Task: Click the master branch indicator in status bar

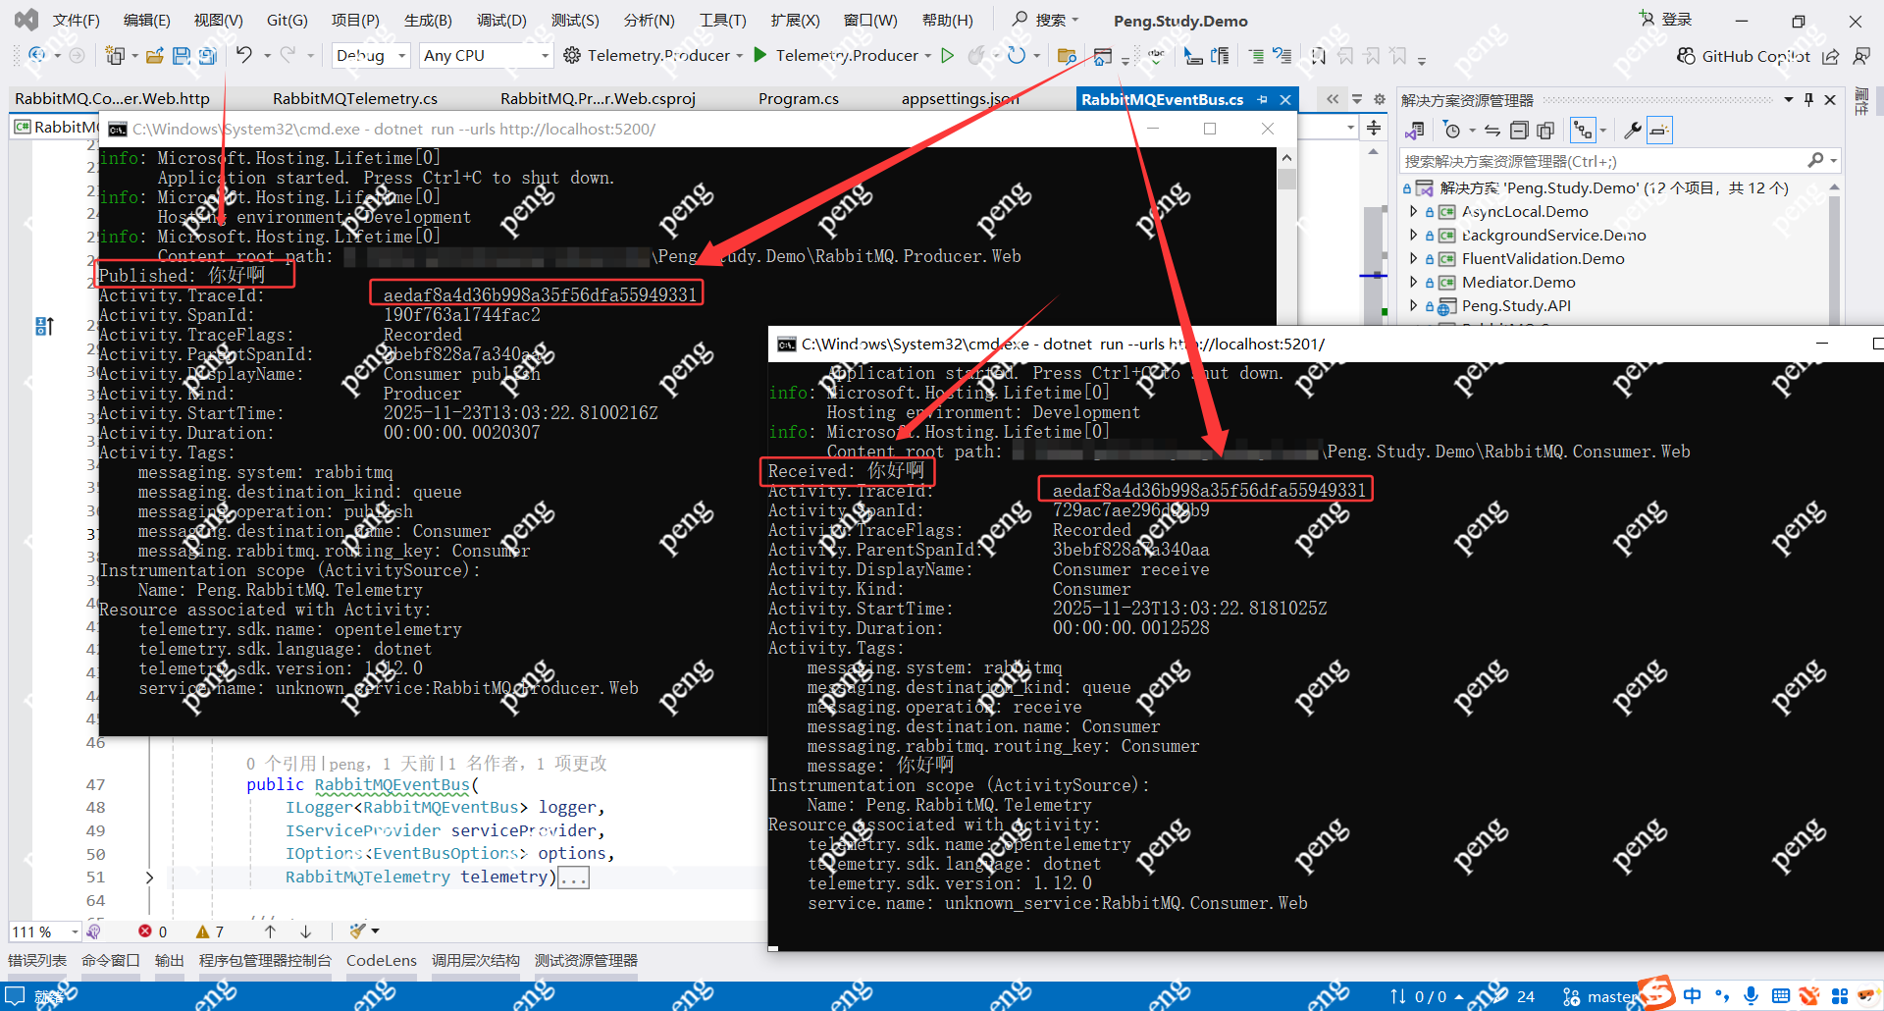Action: [x=1601, y=996]
